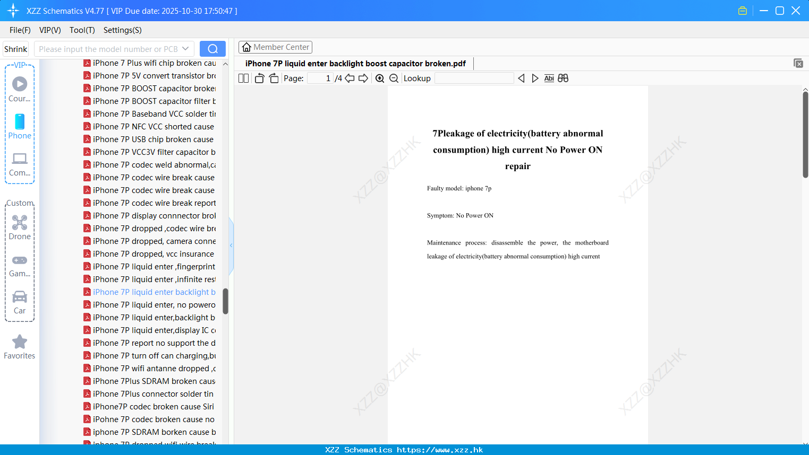Image resolution: width=809 pixels, height=455 pixels.
Task: Open the File(F) menu
Action: click(20, 30)
